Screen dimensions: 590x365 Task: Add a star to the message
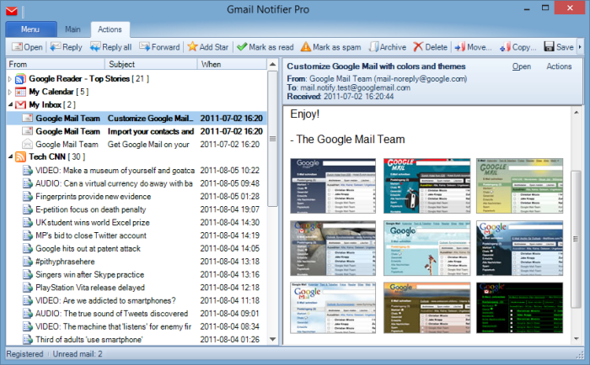(x=207, y=47)
